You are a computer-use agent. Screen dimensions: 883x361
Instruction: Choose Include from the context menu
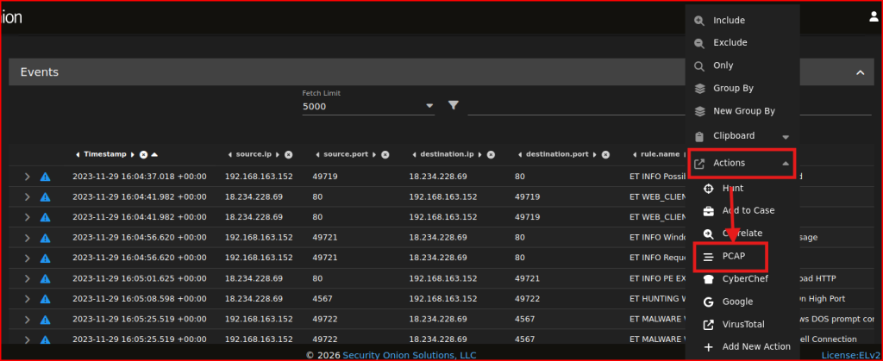tap(729, 20)
